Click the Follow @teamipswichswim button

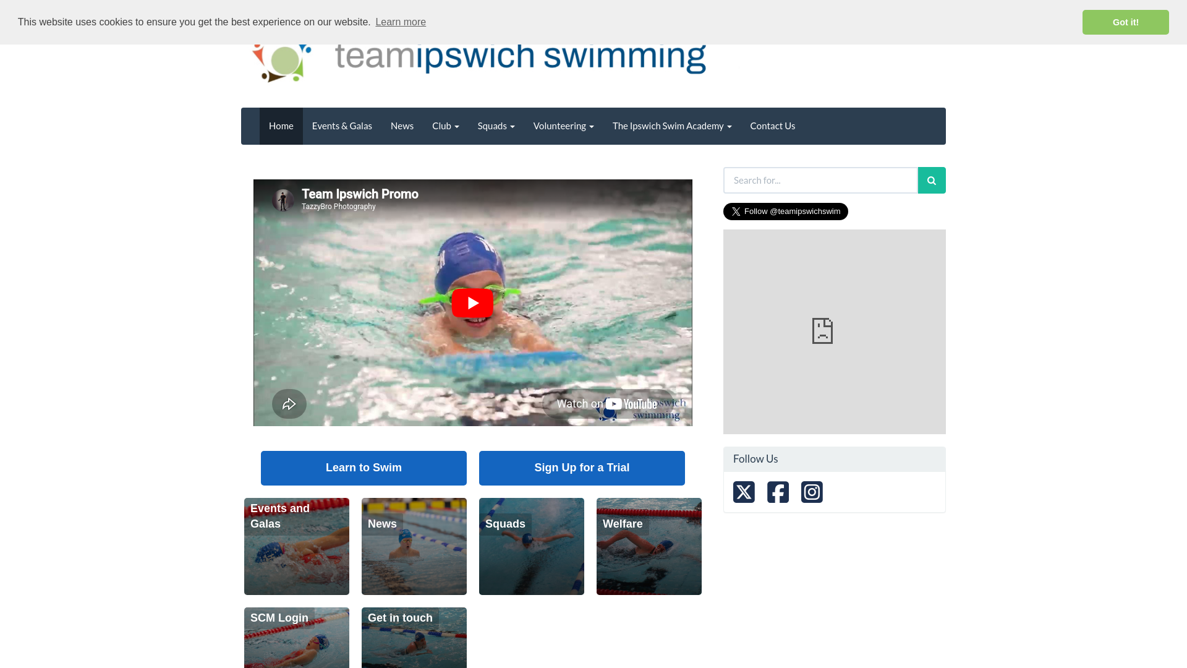tap(786, 212)
